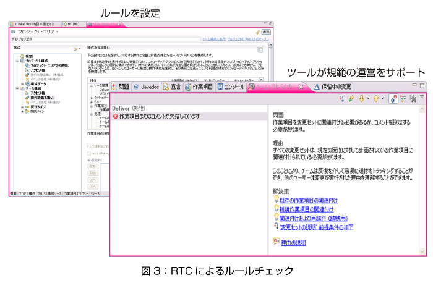Minimize the Team Advisor view panel
Image resolution: width=433 pixels, height=283 pixels.
pos(414,85)
